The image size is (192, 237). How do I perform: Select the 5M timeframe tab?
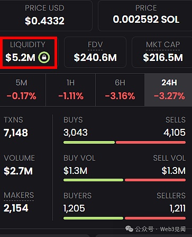22,90
